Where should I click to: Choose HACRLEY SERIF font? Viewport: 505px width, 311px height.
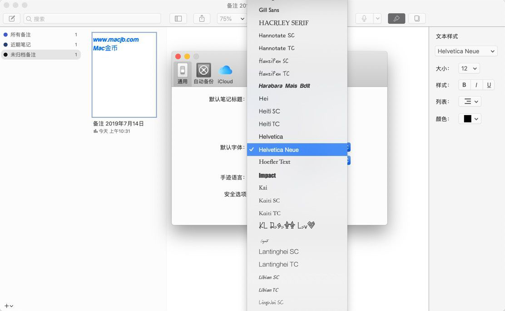(297, 23)
